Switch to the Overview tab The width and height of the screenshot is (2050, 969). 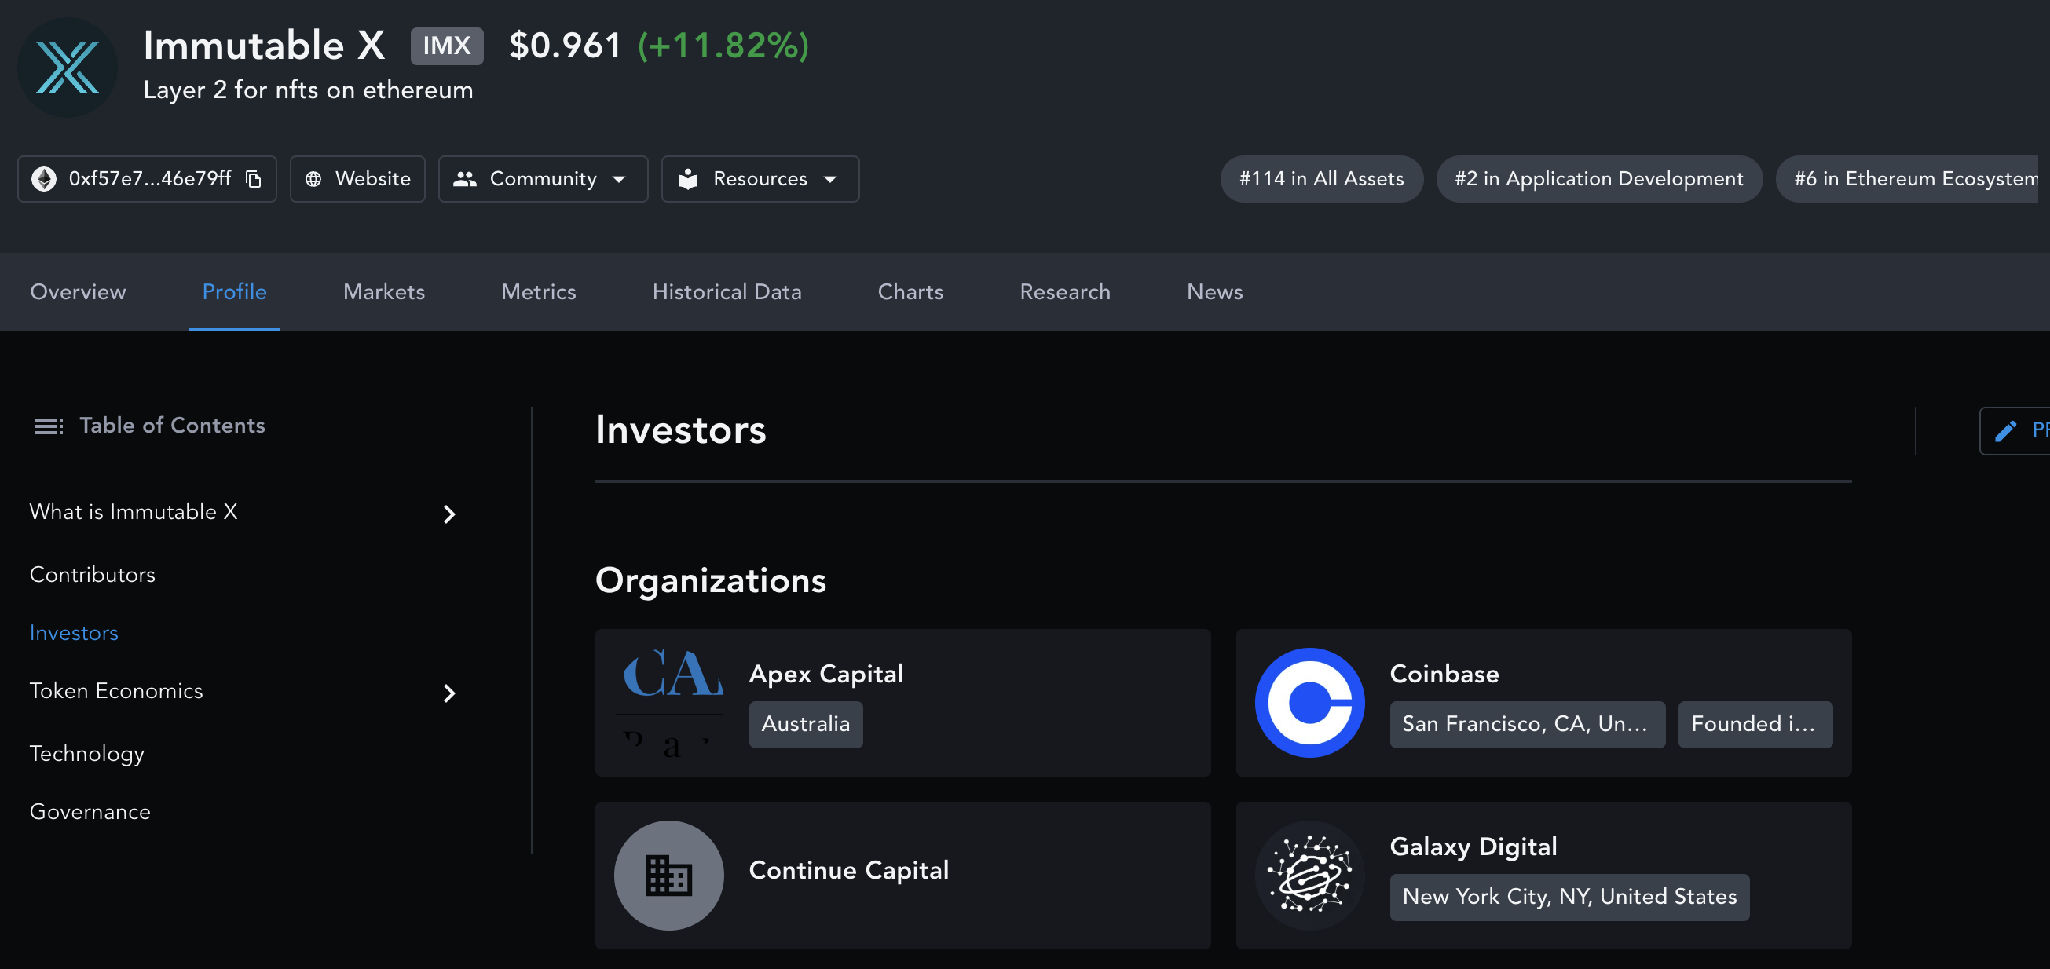78,291
